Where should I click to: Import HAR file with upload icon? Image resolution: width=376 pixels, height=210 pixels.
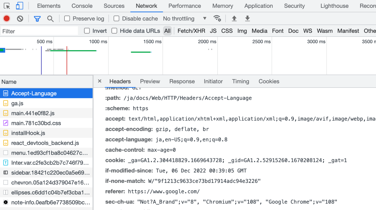234,18
